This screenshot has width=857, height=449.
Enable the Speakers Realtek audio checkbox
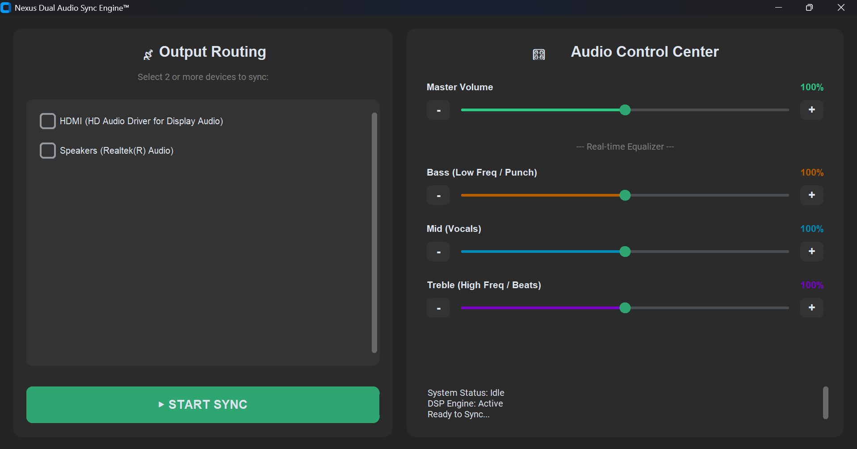coord(48,151)
